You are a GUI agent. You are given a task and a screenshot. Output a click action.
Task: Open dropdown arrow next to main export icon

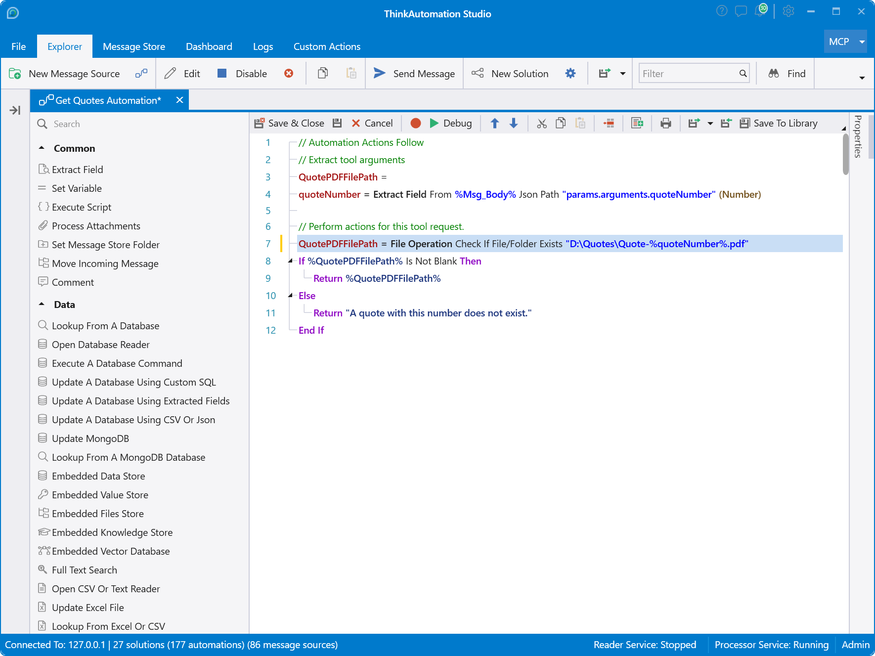click(x=622, y=74)
